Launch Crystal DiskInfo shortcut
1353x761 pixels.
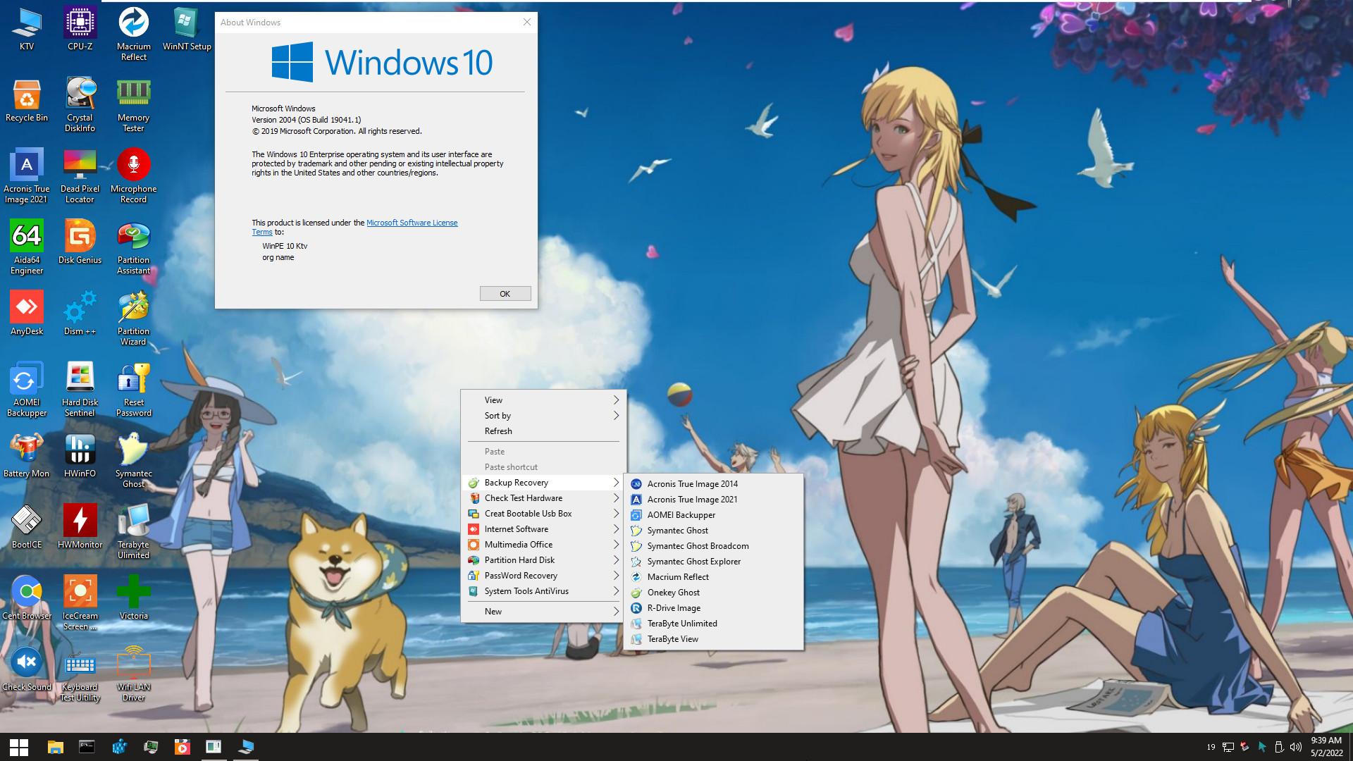pyautogui.click(x=80, y=105)
